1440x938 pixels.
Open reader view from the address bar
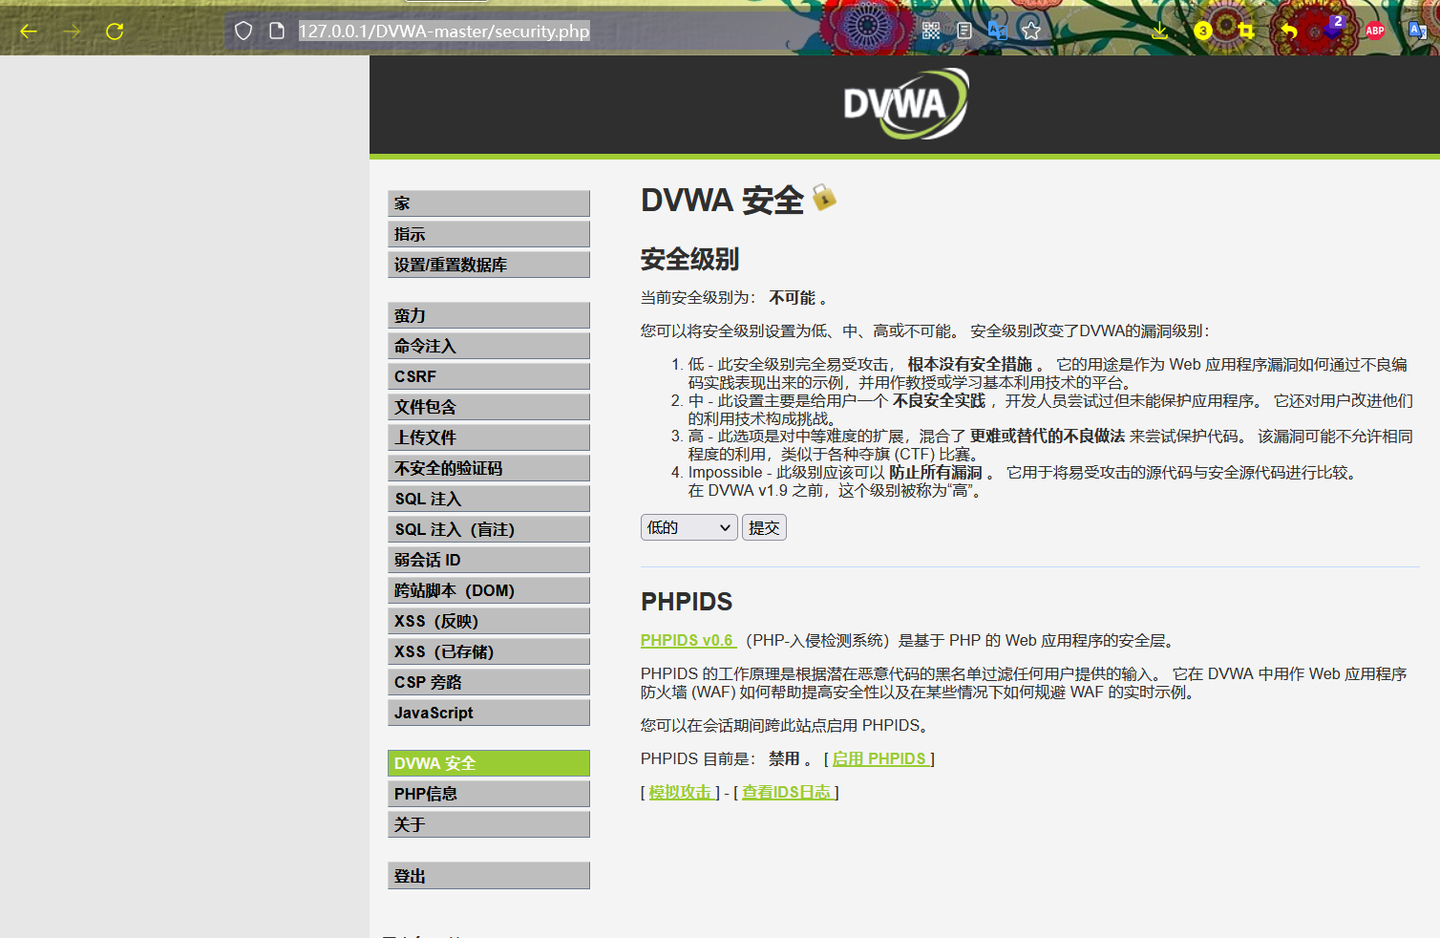[964, 30]
